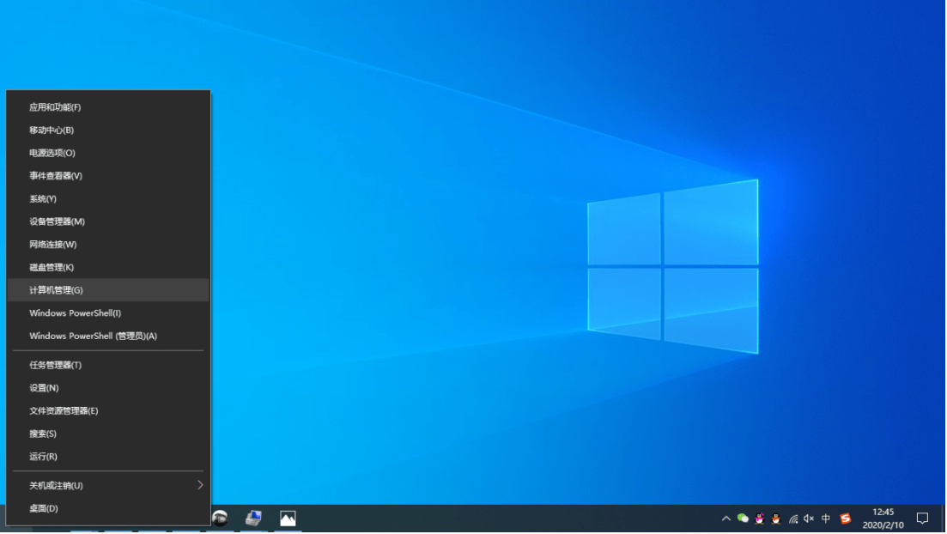
Task: Open Wi-Fi network tray icon
Action: [793, 519]
